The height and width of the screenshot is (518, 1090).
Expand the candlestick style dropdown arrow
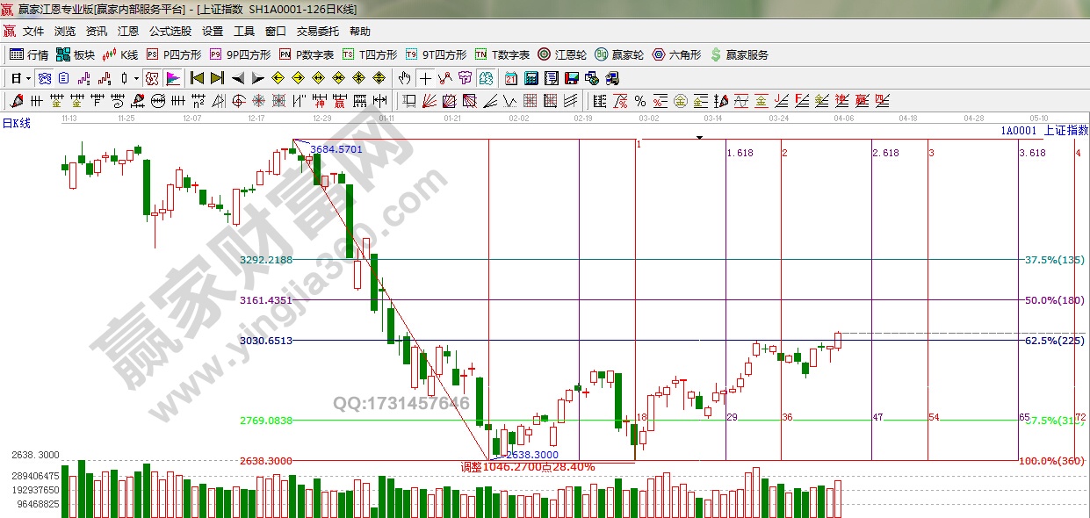(x=135, y=78)
